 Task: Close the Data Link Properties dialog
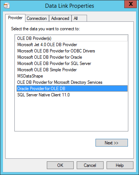point(131,4)
